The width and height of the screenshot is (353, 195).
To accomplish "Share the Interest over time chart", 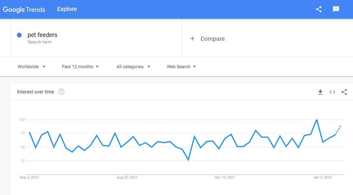I will (344, 92).
